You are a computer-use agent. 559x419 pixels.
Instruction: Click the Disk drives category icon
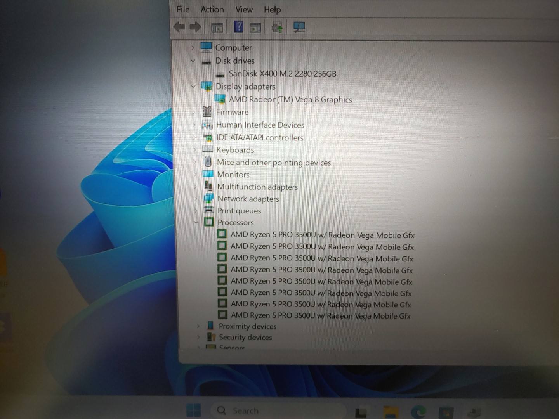[x=207, y=62]
